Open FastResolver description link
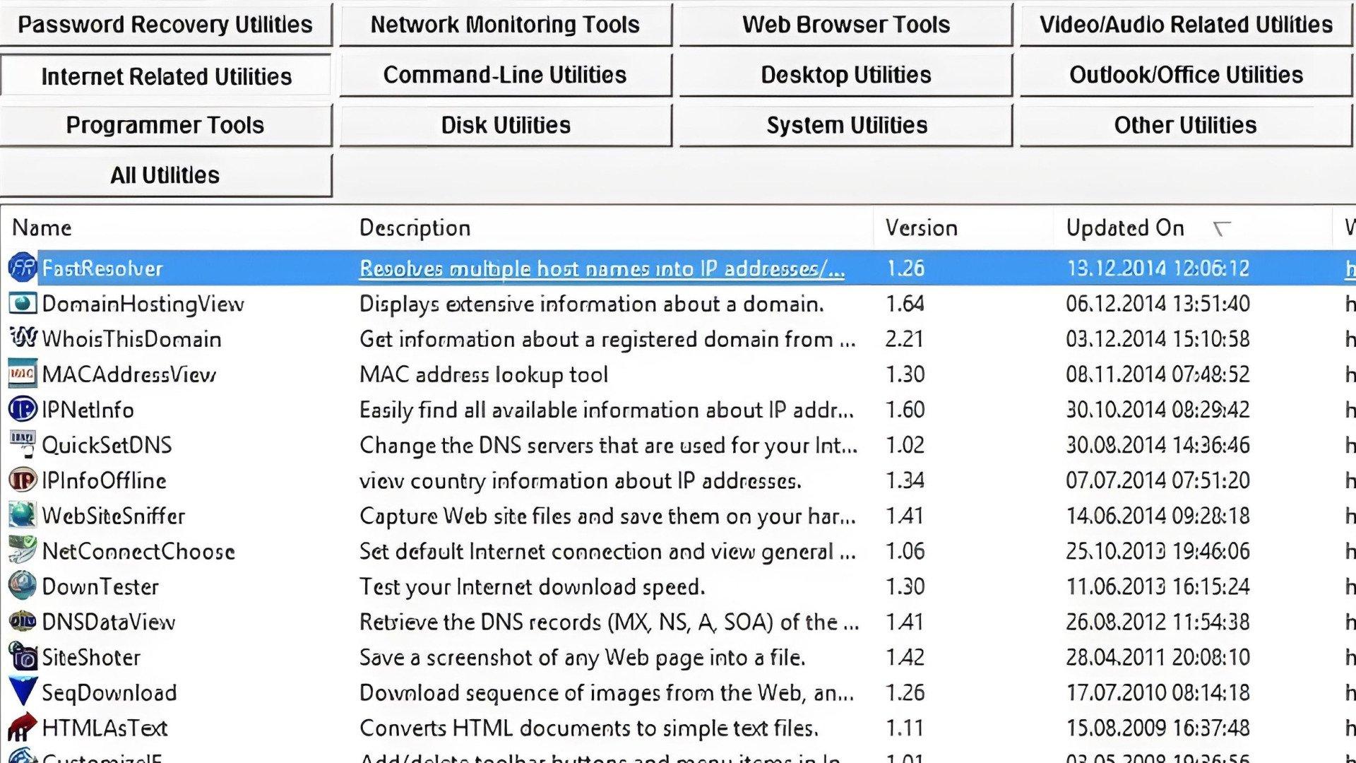 (x=602, y=268)
